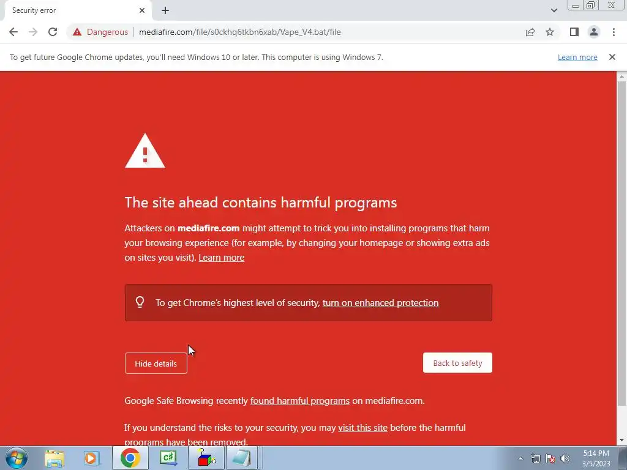Click the heading "The site ahead contains harmful programs"

pos(261,203)
